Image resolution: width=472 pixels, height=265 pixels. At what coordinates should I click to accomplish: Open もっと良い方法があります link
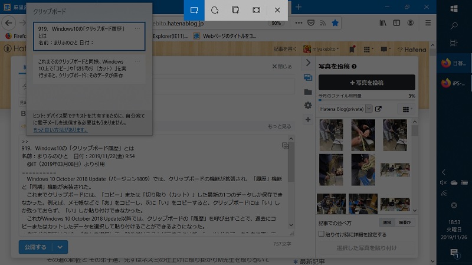(x=60, y=130)
